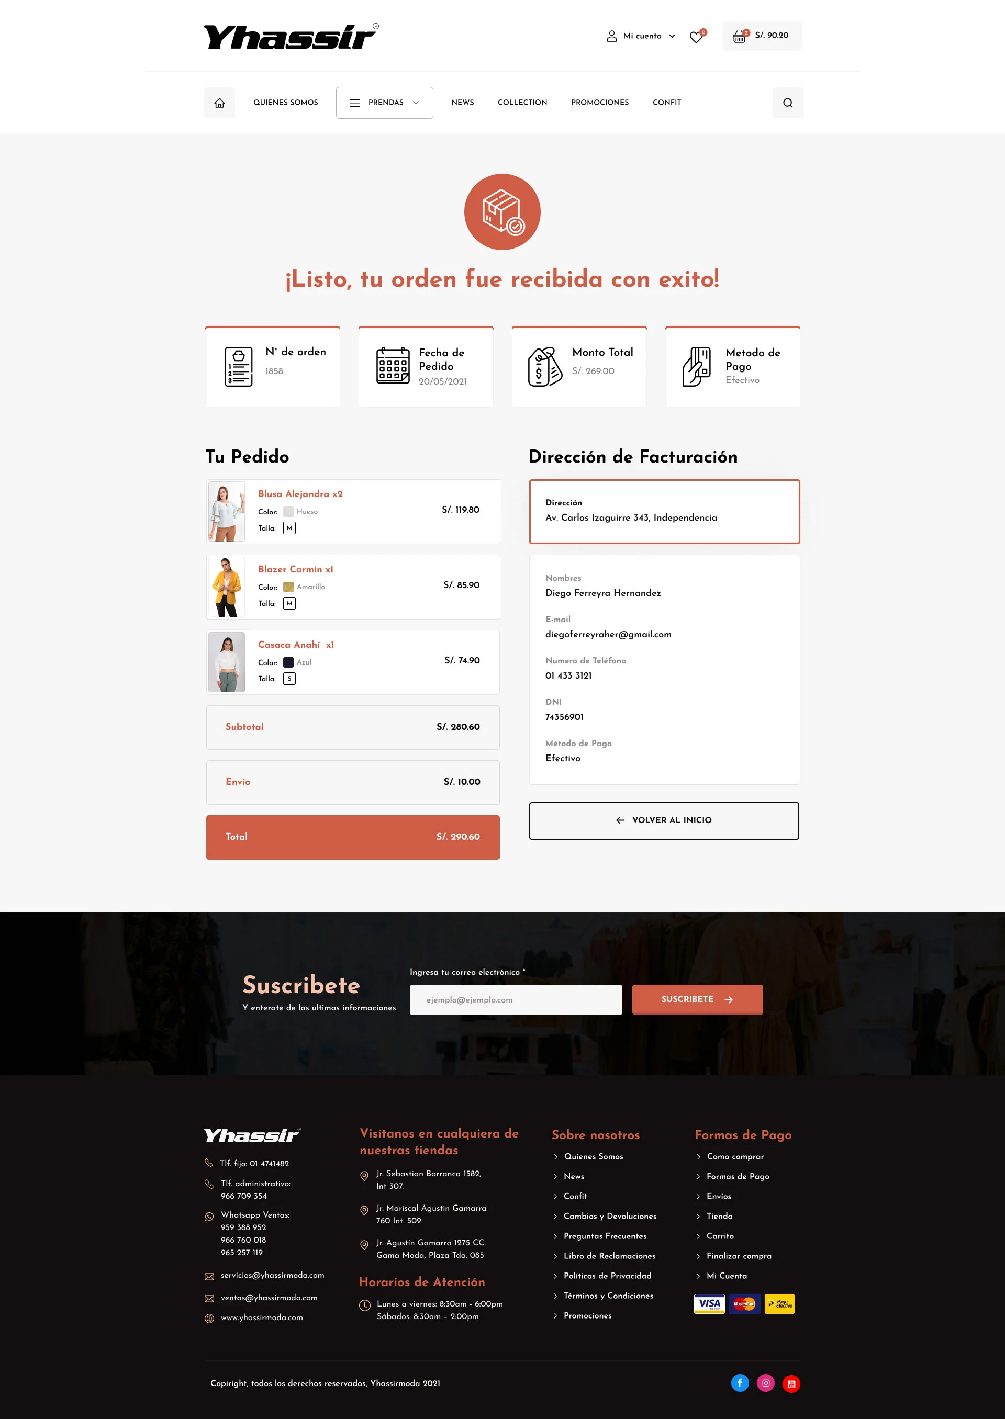Click the home icon in navbar
This screenshot has width=1005, height=1419.
[x=220, y=103]
